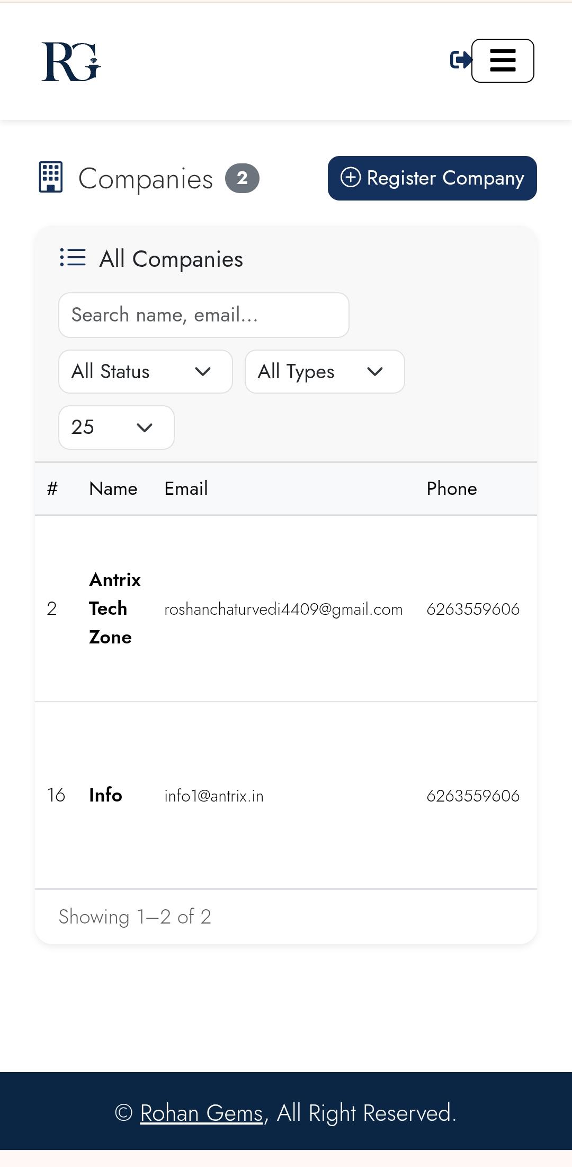Click the info1@antrix.in email
The height and width of the screenshot is (1167, 572).
[x=214, y=796]
